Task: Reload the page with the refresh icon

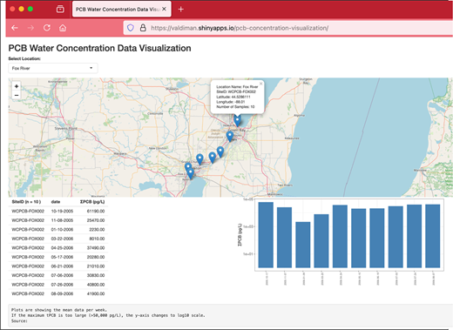Action: point(47,28)
